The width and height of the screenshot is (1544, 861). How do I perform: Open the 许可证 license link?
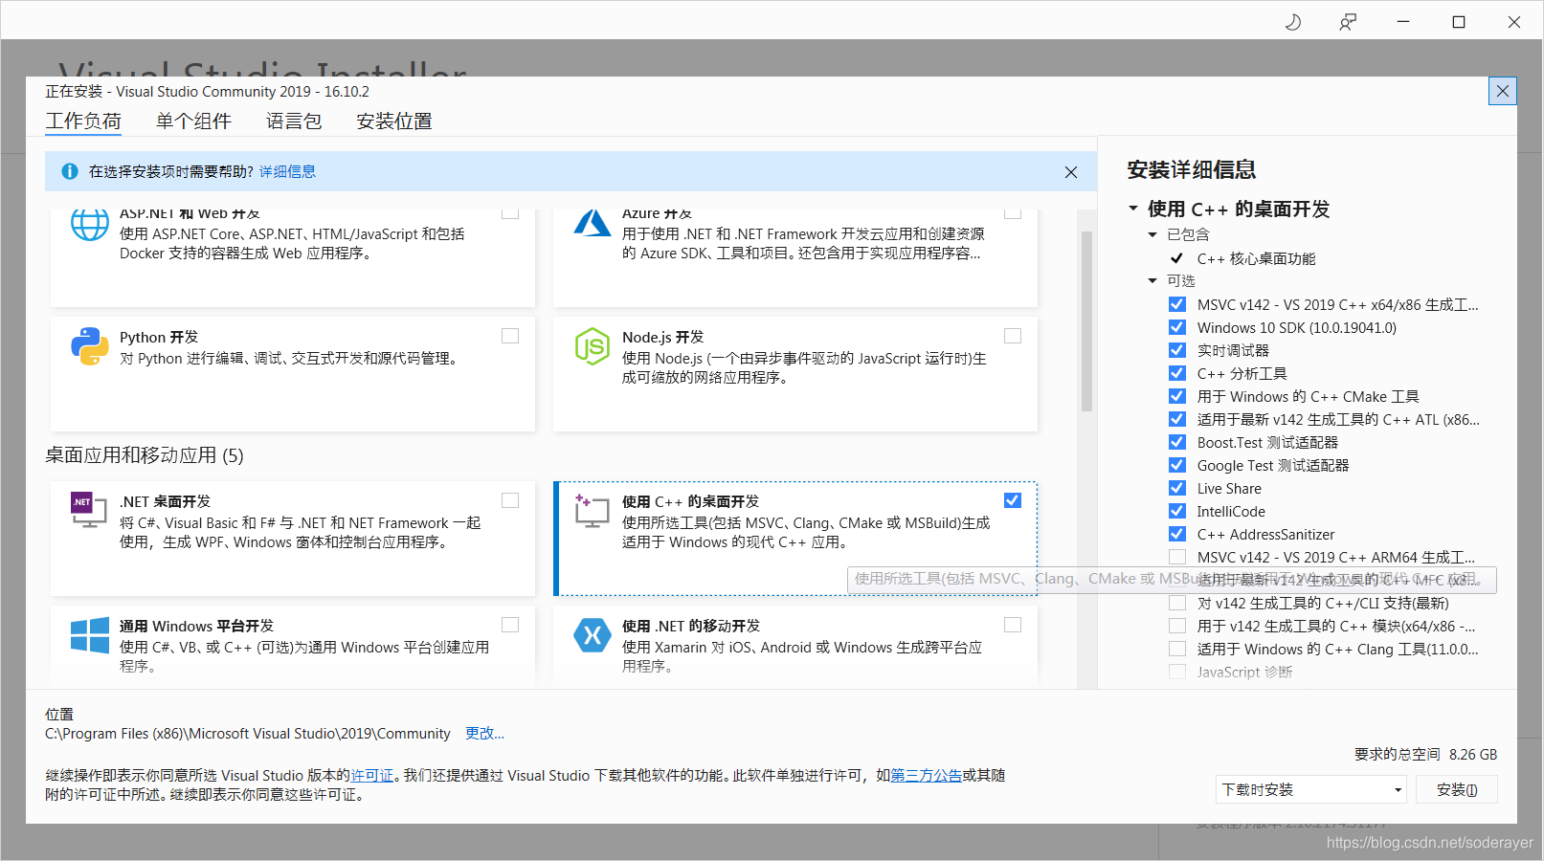coord(372,775)
